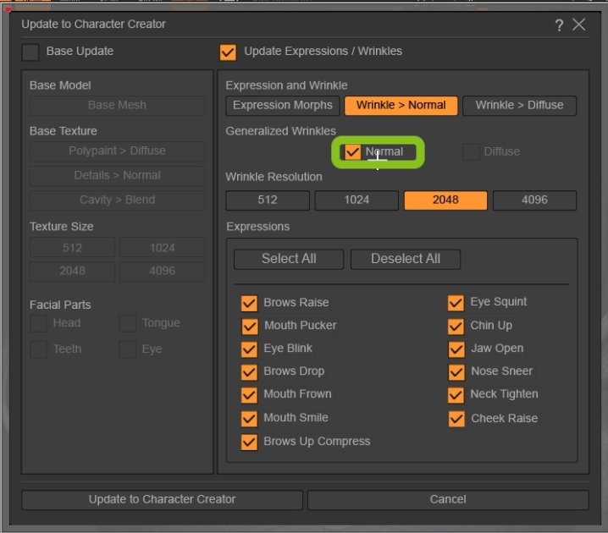Set Wrinkle Resolution to 512

tap(268, 201)
